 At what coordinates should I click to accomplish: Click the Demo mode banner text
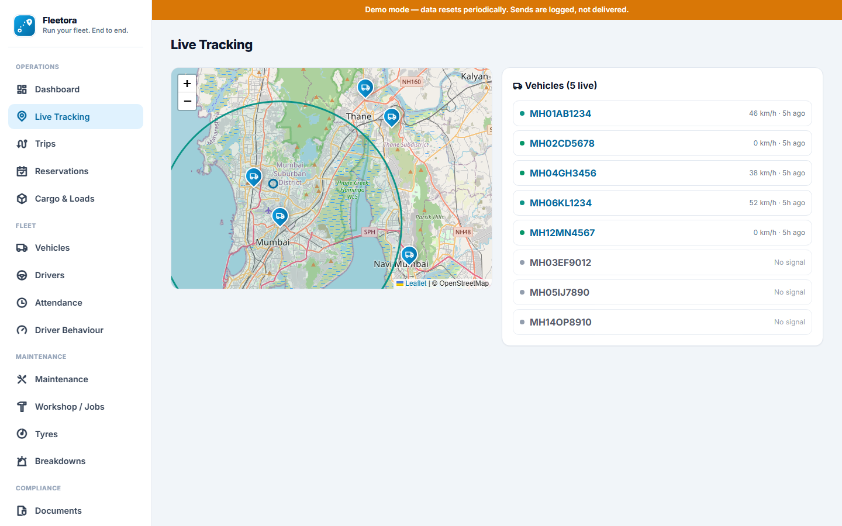(x=497, y=10)
